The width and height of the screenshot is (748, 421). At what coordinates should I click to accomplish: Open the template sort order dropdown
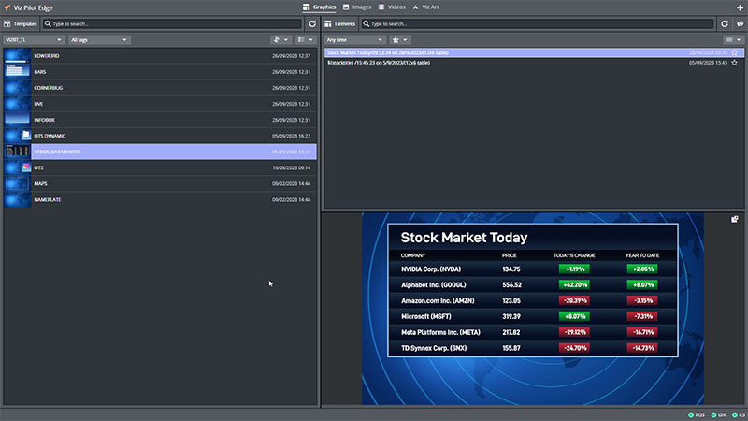tap(280, 40)
